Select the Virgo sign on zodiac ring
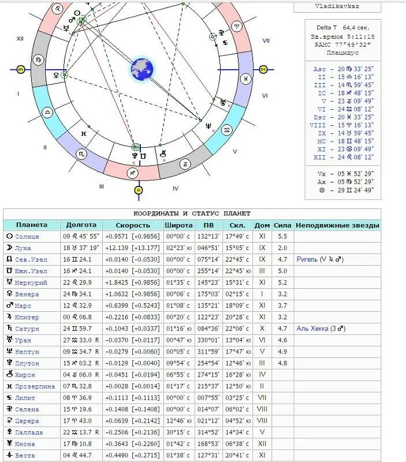 pyautogui.click(x=38, y=60)
